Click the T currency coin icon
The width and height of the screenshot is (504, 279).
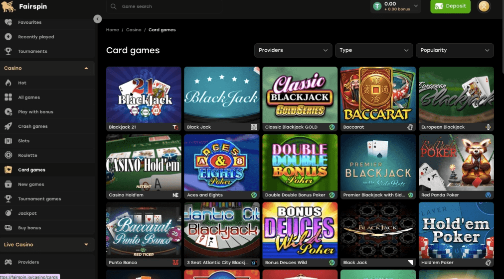[x=377, y=6]
